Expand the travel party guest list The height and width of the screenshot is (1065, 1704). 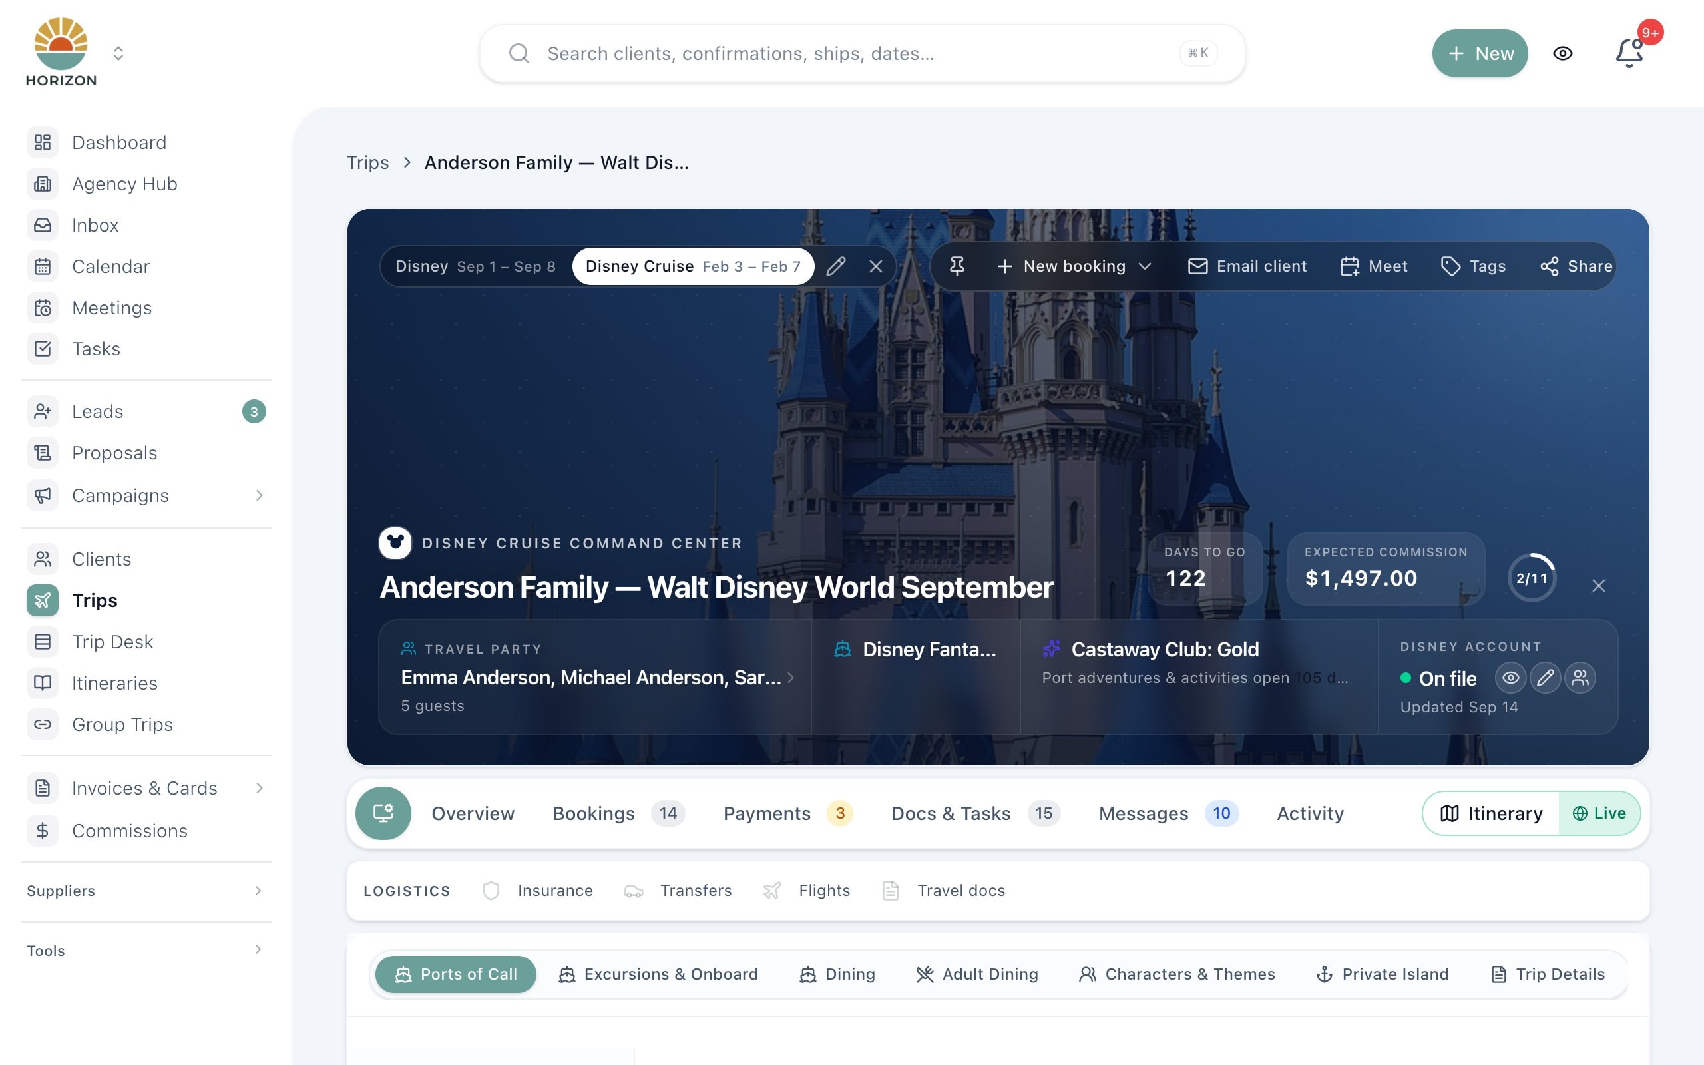click(x=791, y=678)
